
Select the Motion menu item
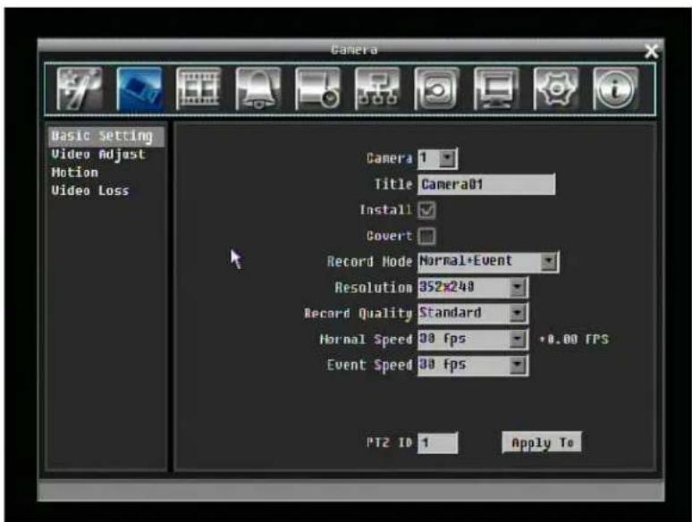coord(74,173)
